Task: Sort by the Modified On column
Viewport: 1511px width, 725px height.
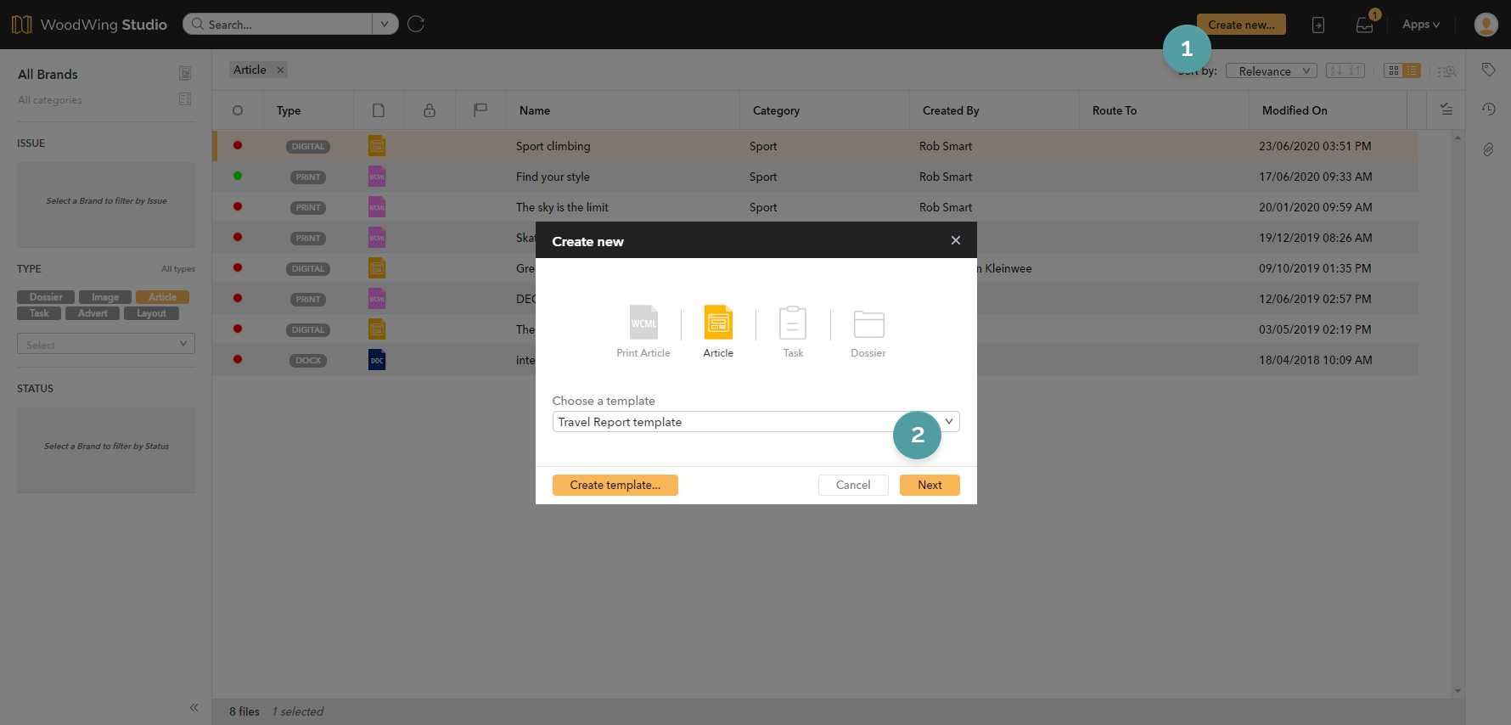Action: pyautogui.click(x=1295, y=110)
